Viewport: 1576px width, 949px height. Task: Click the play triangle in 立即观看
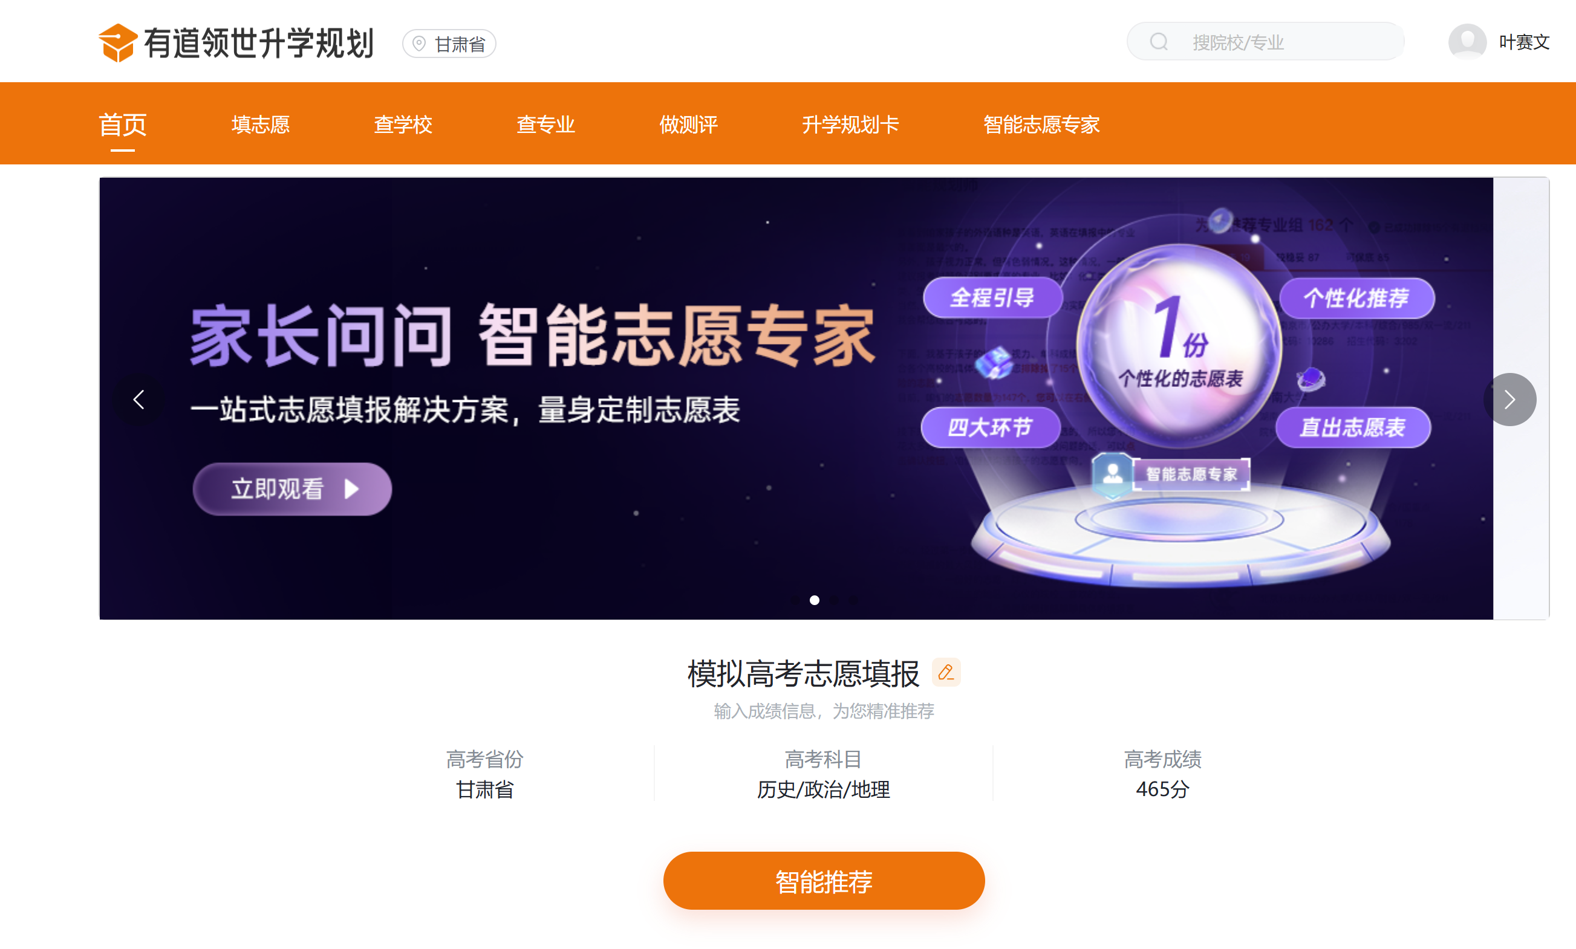click(x=352, y=489)
